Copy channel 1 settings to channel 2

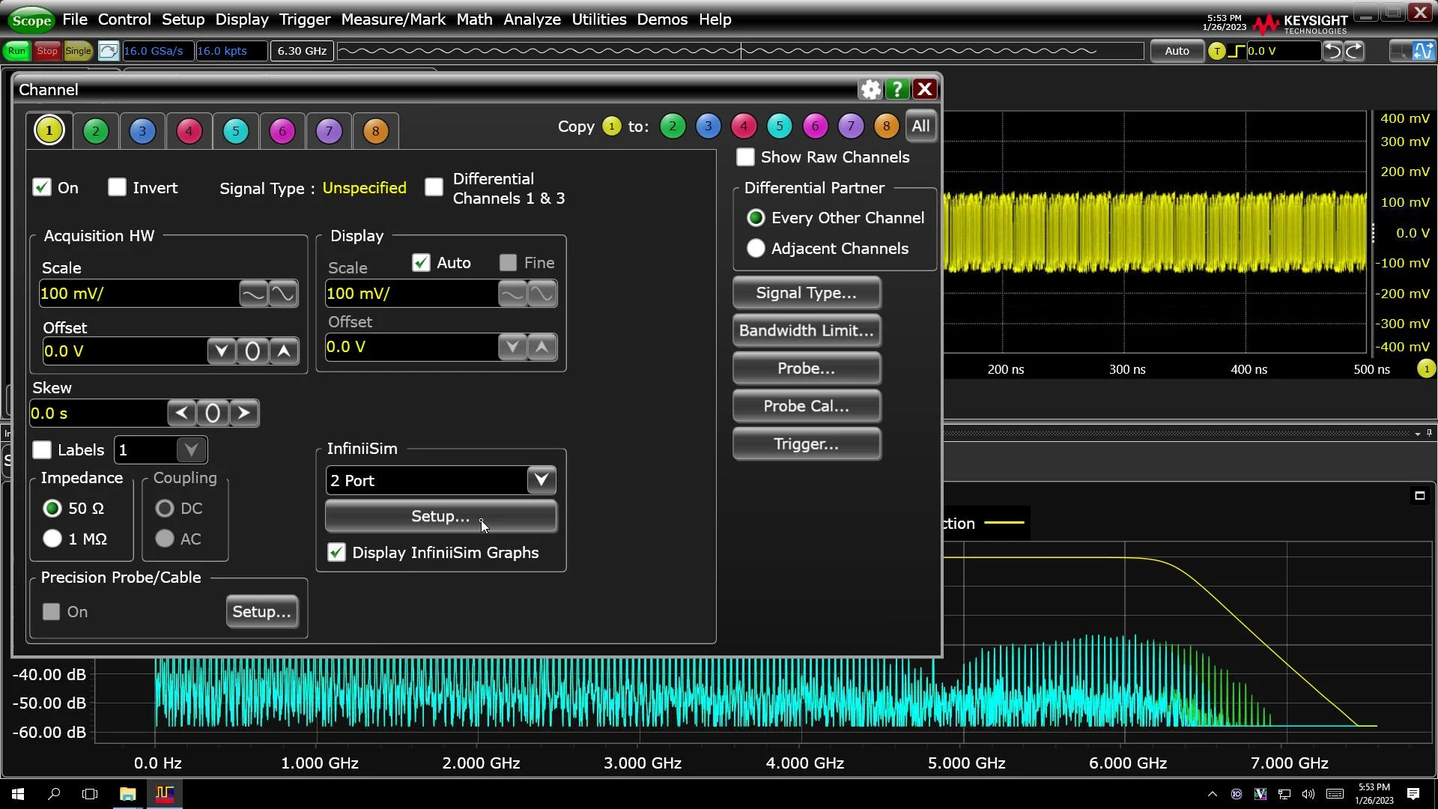point(673,127)
